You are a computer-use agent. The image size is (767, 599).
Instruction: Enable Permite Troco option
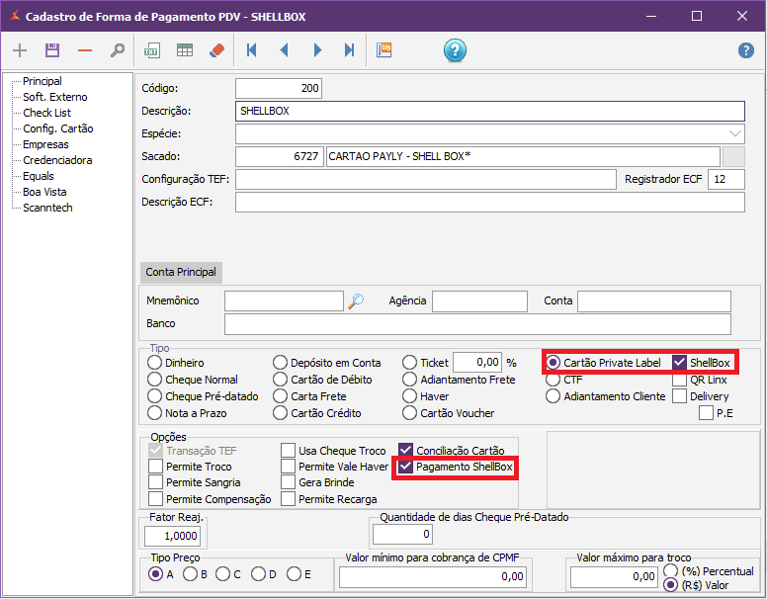coord(155,466)
